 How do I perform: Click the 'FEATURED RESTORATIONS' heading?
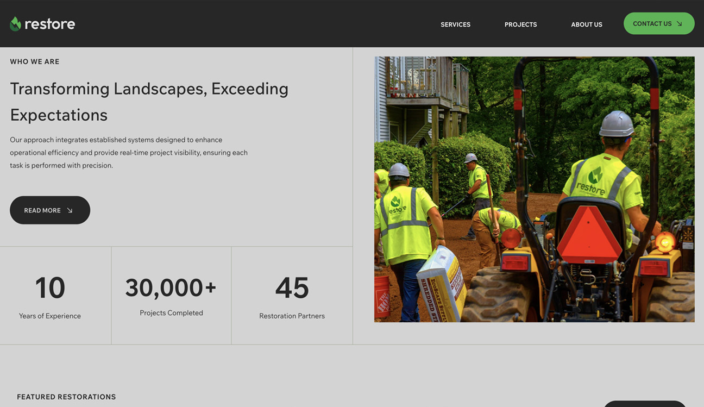coord(66,397)
